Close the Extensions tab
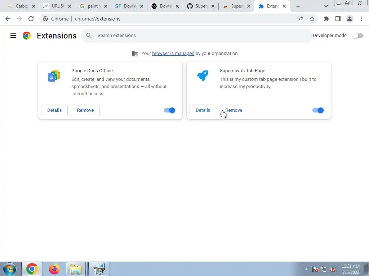The width and height of the screenshot is (369, 276). pos(284,6)
